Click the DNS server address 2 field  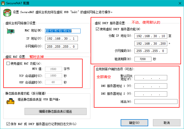click(151, 94)
